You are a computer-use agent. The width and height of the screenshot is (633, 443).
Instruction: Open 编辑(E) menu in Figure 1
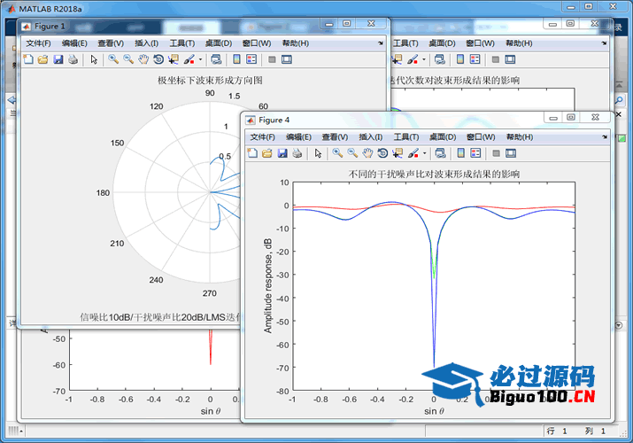tap(74, 43)
